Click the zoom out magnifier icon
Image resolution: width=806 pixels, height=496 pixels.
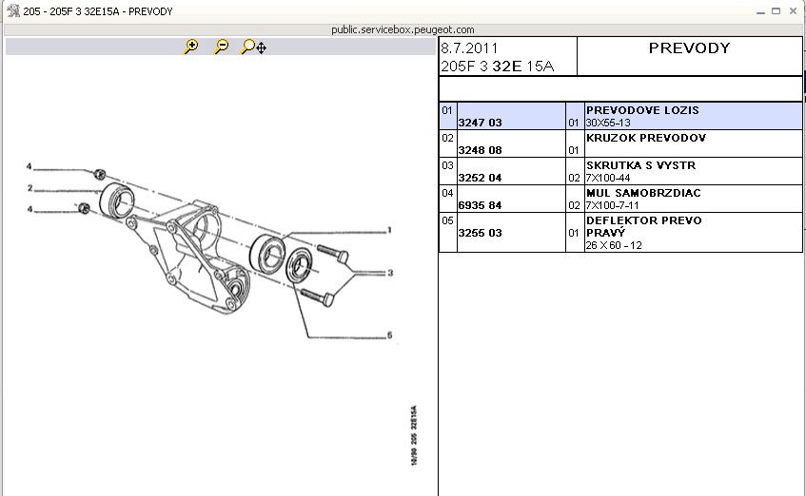pyautogui.click(x=222, y=47)
